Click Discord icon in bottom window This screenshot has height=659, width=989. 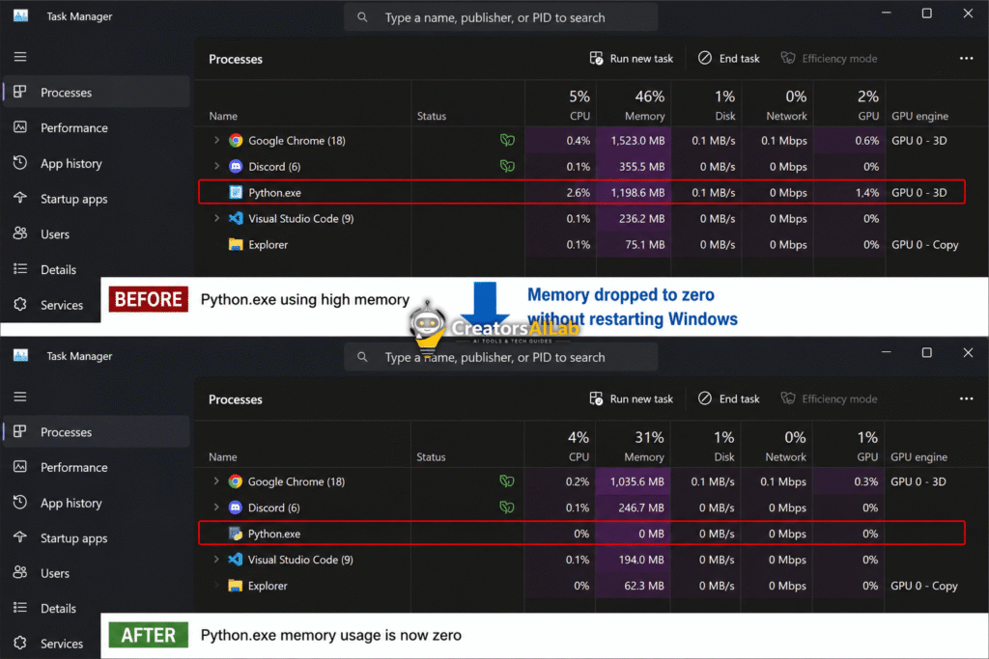236,508
